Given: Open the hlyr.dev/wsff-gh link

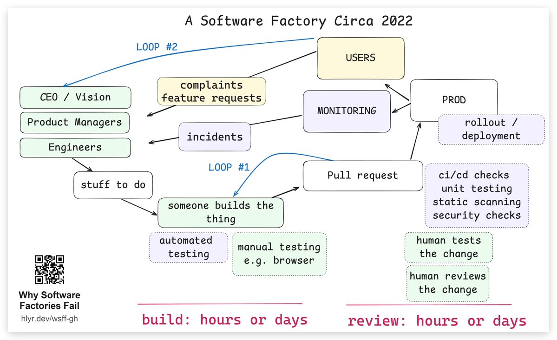Looking at the screenshot, I should pyautogui.click(x=49, y=318).
